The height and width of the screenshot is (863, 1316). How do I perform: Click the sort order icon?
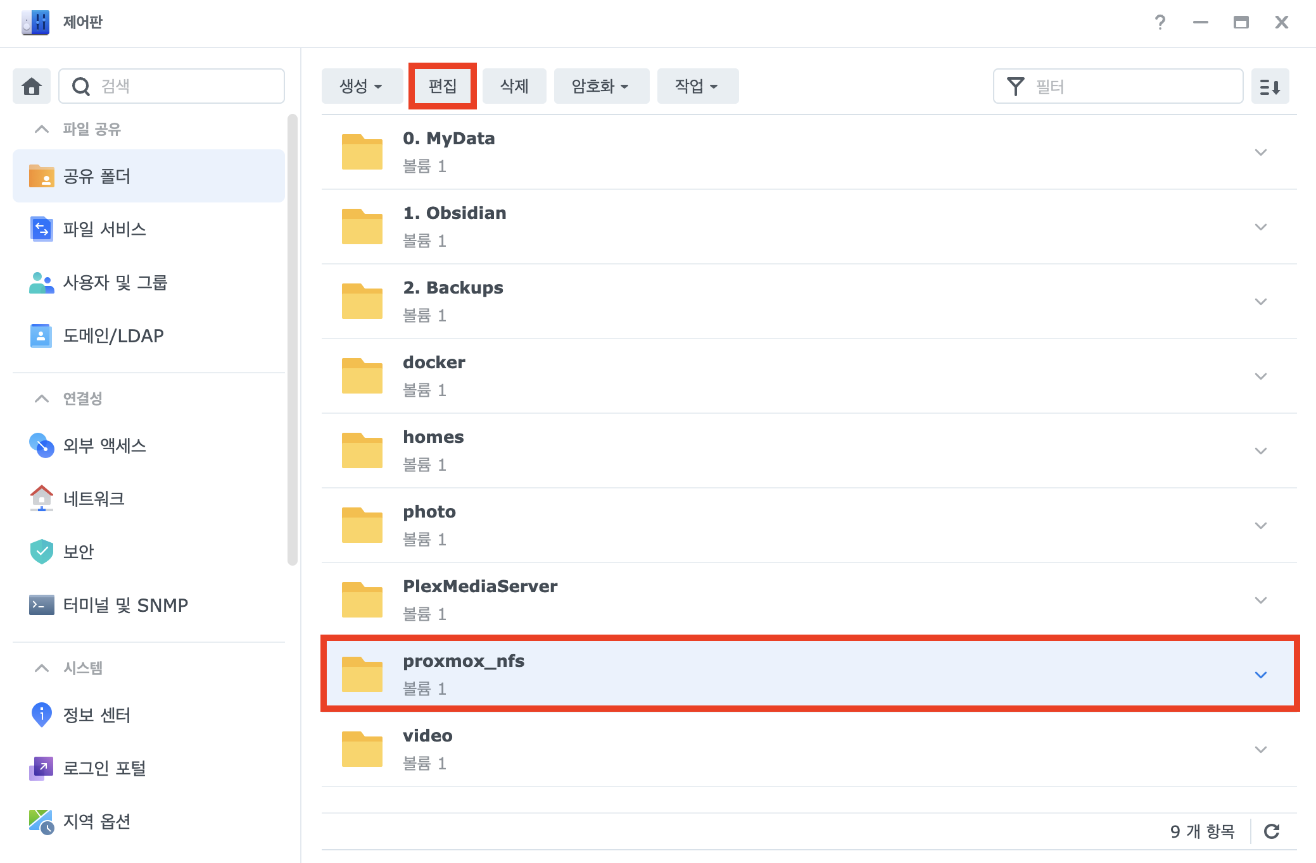tap(1270, 87)
